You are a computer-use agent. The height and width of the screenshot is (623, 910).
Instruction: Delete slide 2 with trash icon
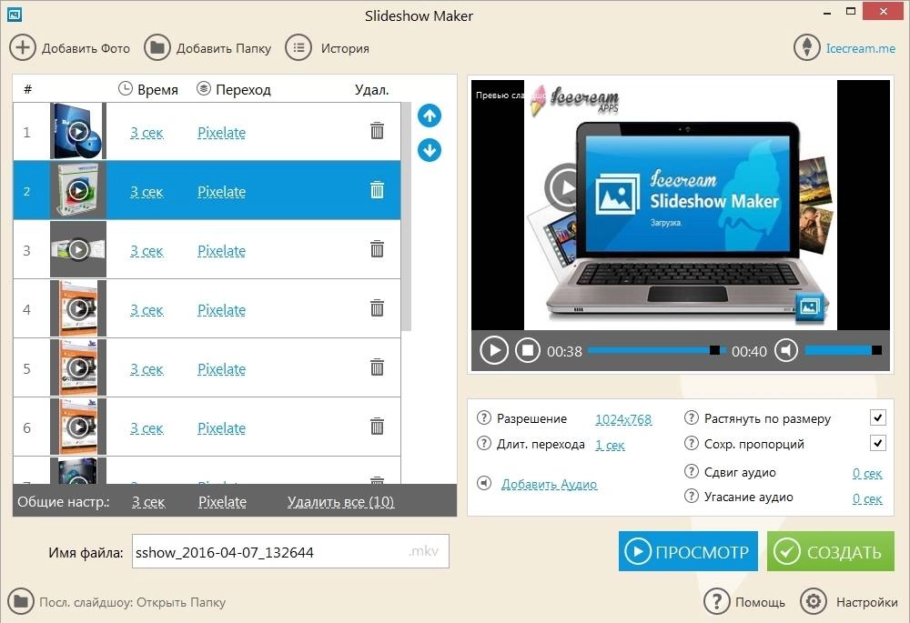(378, 190)
